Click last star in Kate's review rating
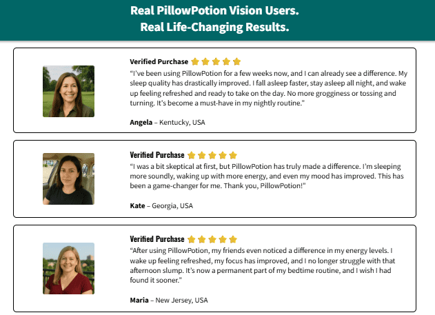 coord(233,155)
